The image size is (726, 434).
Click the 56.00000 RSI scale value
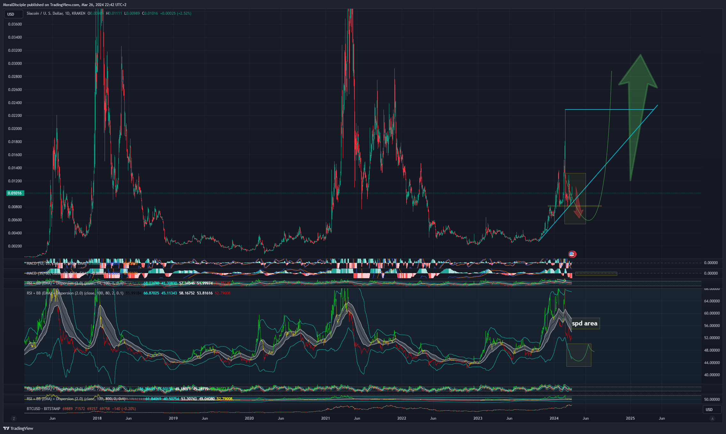(x=712, y=326)
